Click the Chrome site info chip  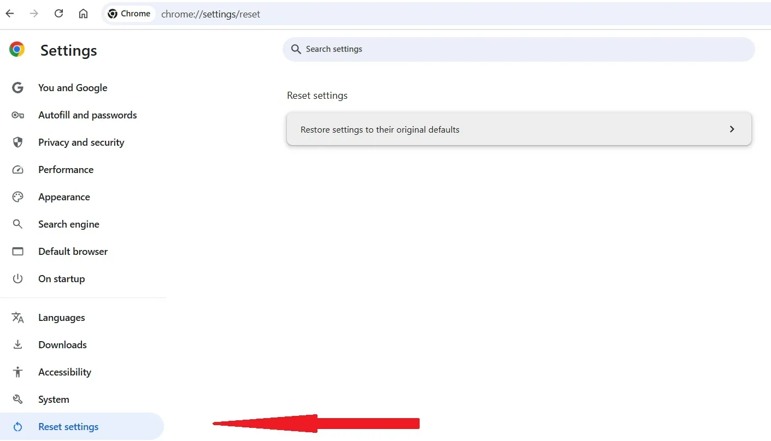coord(130,14)
